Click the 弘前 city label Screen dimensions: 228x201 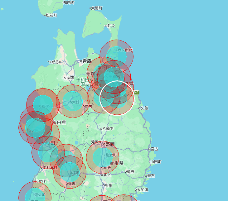[70, 78]
